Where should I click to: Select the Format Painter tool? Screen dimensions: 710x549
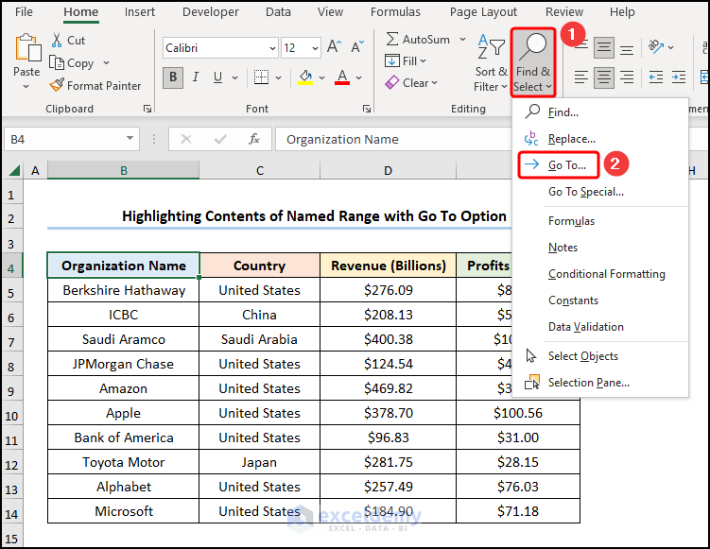[x=56, y=85]
